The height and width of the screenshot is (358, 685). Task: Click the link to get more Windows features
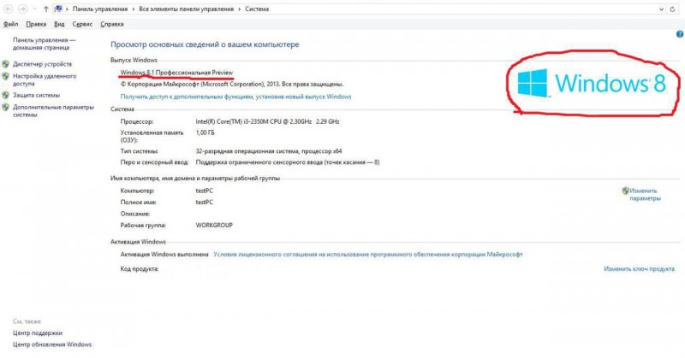(236, 97)
